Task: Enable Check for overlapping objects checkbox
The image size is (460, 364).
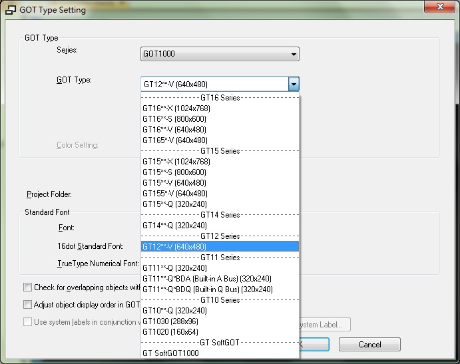Action: (x=28, y=287)
